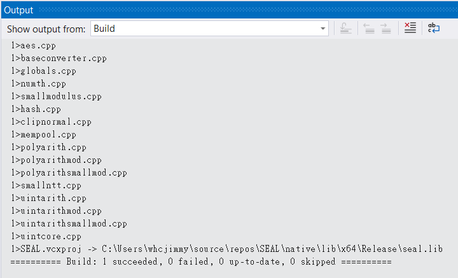Click the clipnormal.cpp line

tap(51, 122)
